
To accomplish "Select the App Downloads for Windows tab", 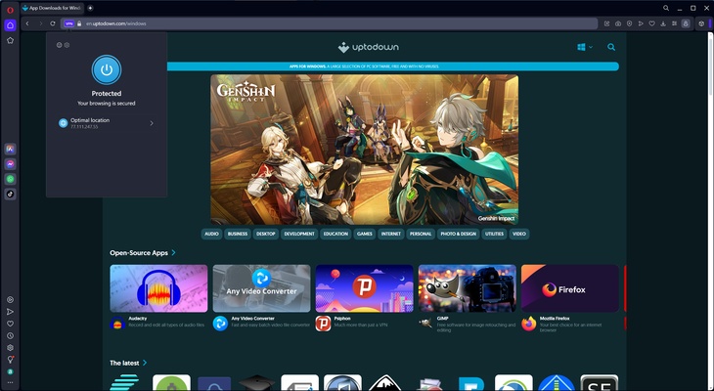I will pyautogui.click(x=53, y=8).
